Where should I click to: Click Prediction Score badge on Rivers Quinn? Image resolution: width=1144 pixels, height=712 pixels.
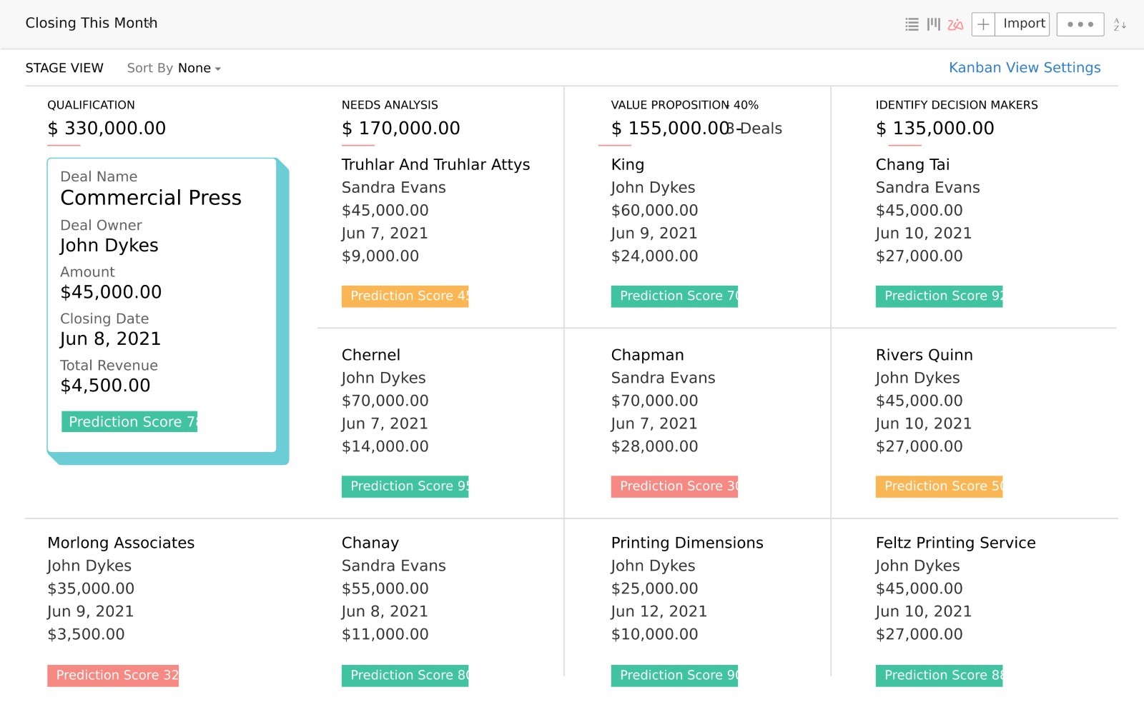(939, 486)
